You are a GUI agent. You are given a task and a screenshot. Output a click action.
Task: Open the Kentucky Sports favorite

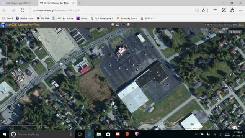tap(127, 18)
